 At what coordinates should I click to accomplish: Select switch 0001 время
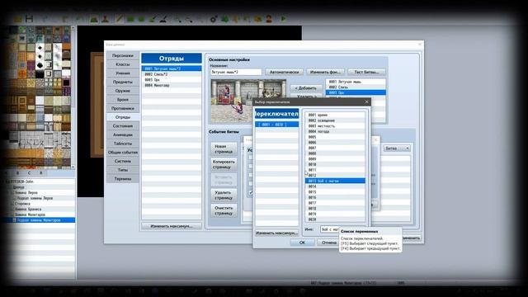[x=335, y=115]
